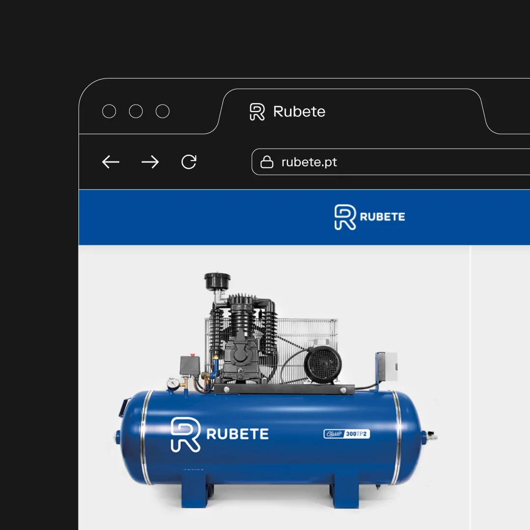530x530 pixels.
Task: Click the pressure gauge on the compressor
Action: [172, 384]
